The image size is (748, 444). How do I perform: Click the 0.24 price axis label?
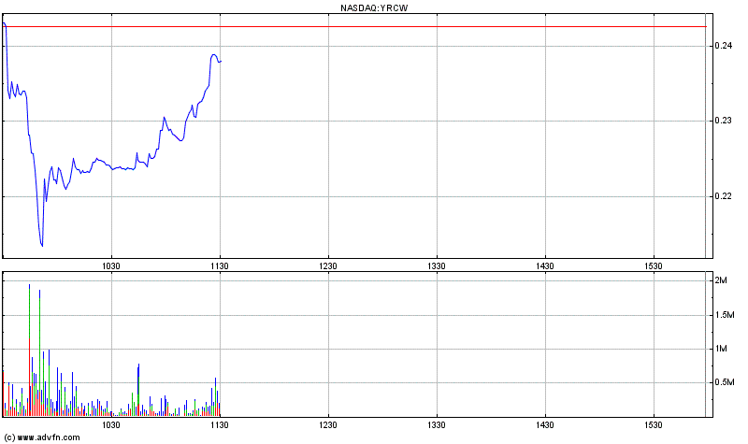(723, 46)
